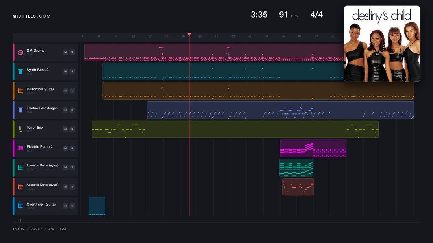Solo the Overdriven Guitar track

click(72, 206)
